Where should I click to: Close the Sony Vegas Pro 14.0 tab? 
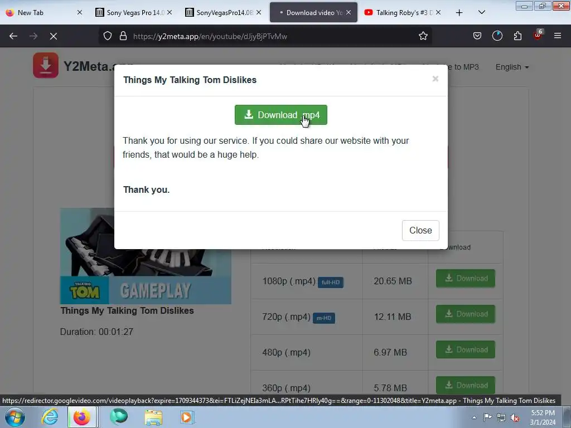(x=170, y=12)
